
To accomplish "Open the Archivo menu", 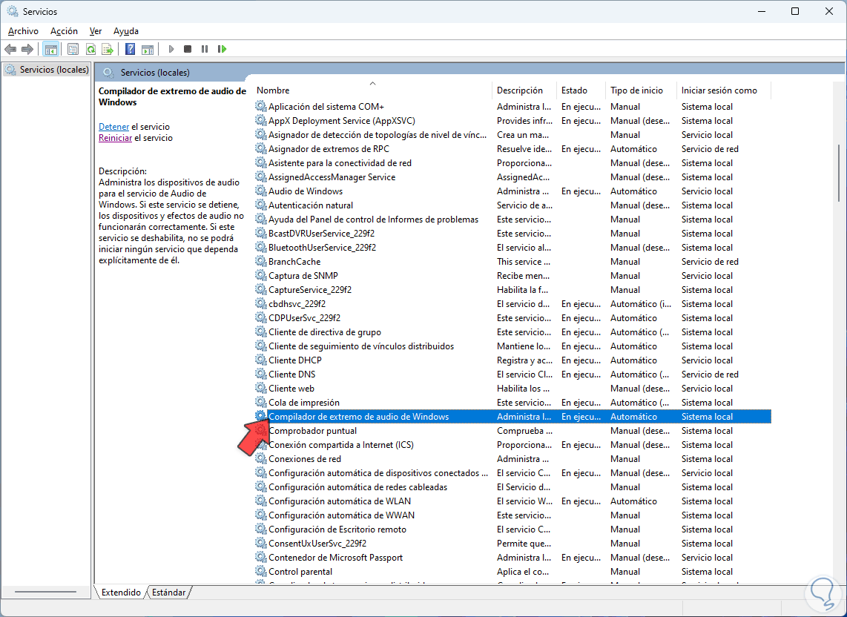I will pos(23,31).
